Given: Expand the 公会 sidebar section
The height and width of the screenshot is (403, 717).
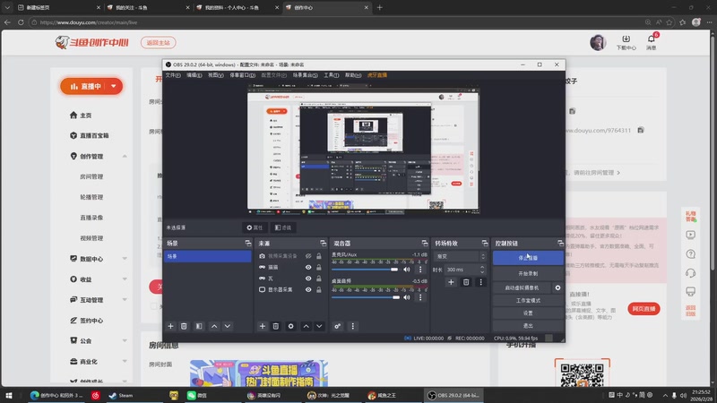Looking at the screenshot, I should point(125,341).
